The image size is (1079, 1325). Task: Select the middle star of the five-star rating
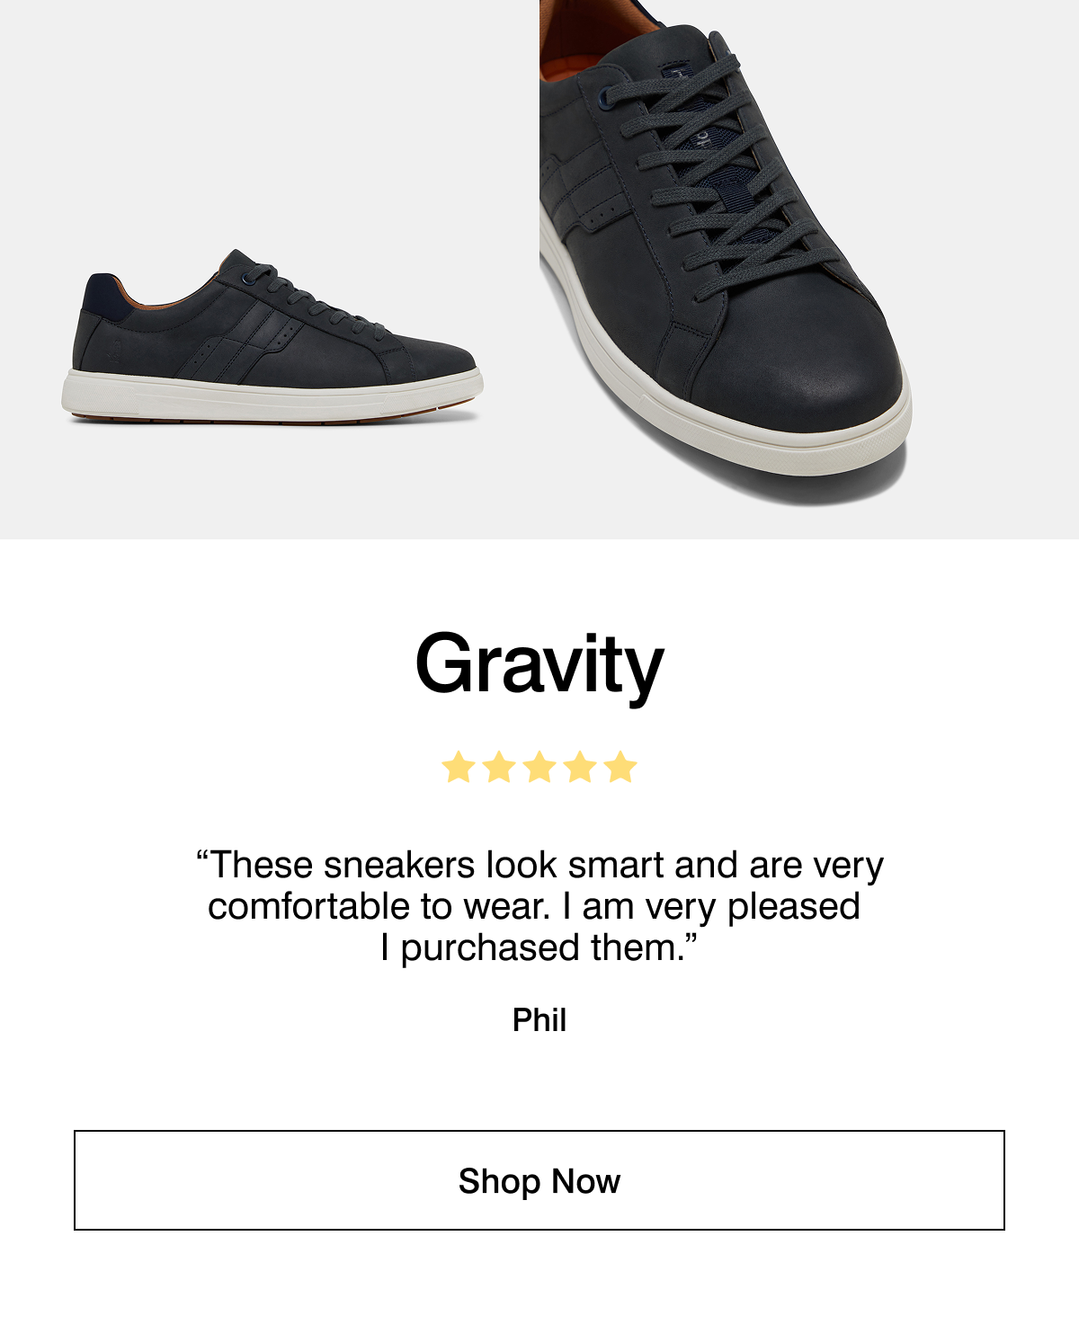tap(541, 765)
